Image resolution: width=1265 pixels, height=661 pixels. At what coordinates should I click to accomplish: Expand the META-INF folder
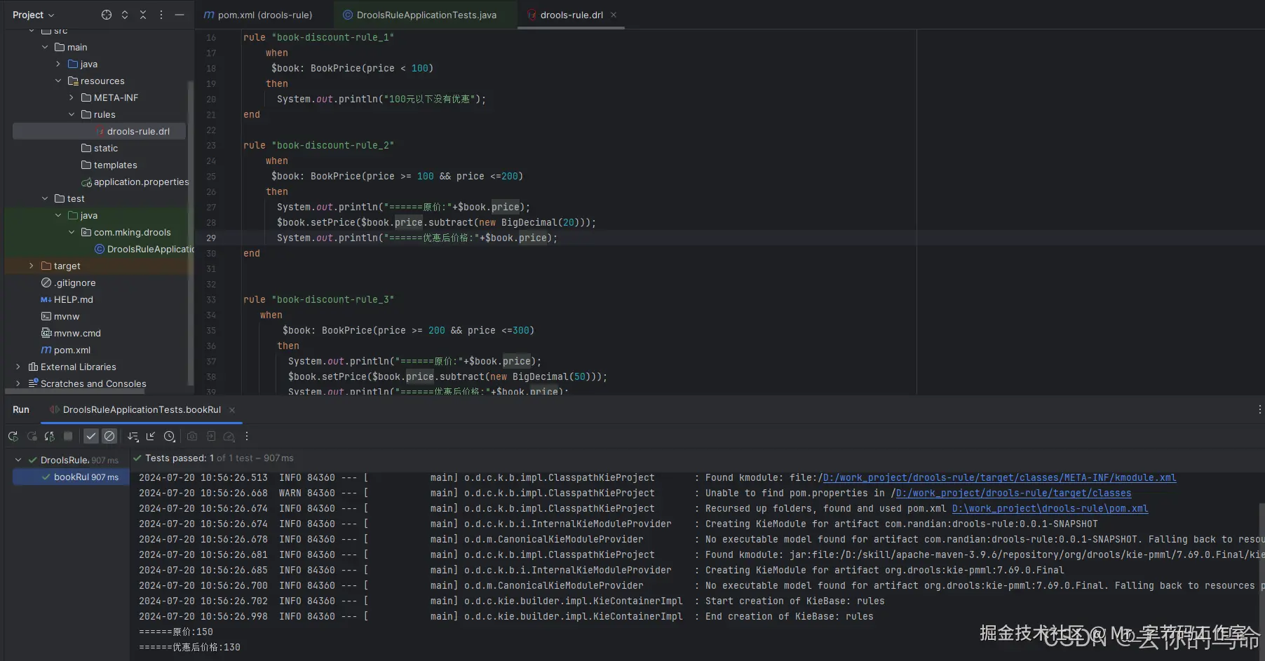click(x=72, y=97)
